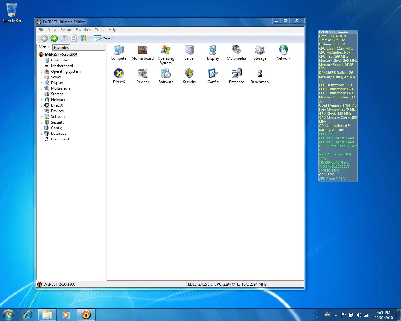The width and height of the screenshot is (401, 321).
Task: Select Config in the tree
Action: pos(57,128)
